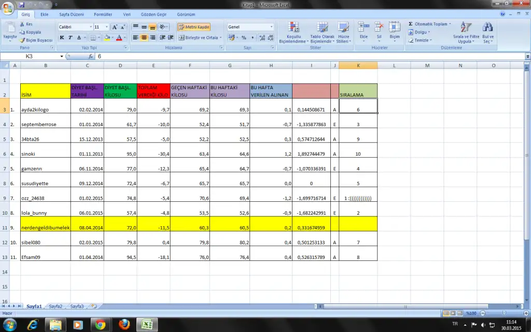Click the Office button
Image resolution: width=531 pixels, height=332 pixels.
(8, 9)
